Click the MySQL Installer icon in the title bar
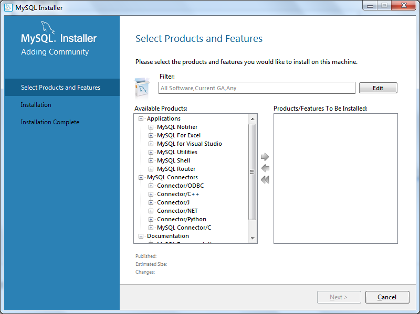Viewport: 420px width, 314px height. point(7,7)
